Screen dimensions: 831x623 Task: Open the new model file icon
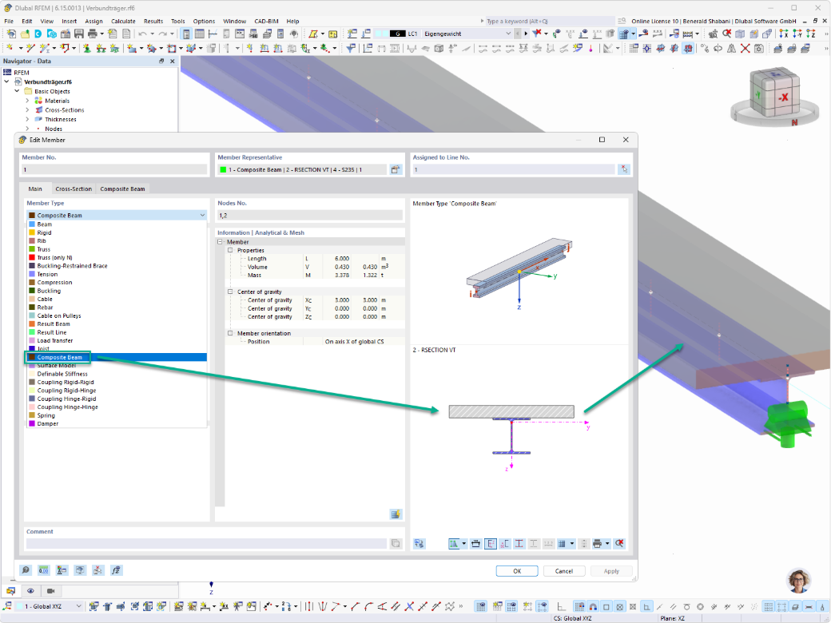[x=11, y=34]
